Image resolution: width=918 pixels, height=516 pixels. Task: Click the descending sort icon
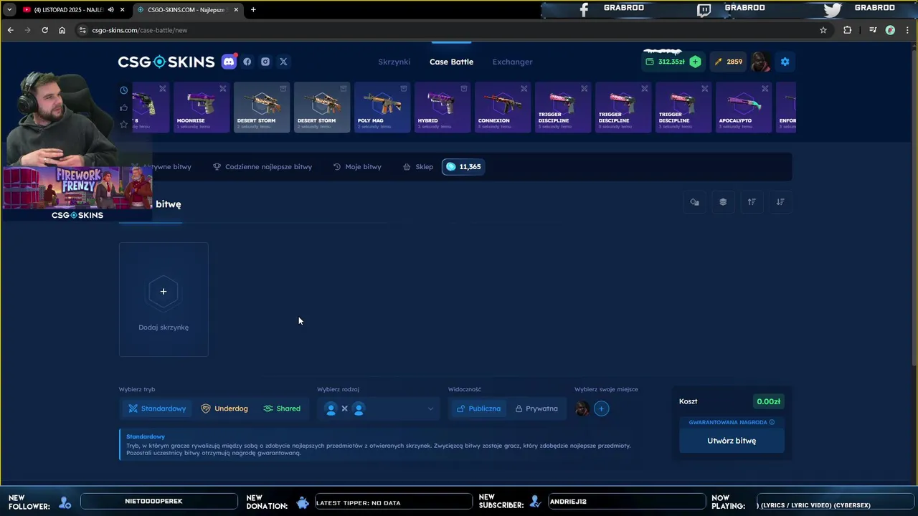[780, 202]
